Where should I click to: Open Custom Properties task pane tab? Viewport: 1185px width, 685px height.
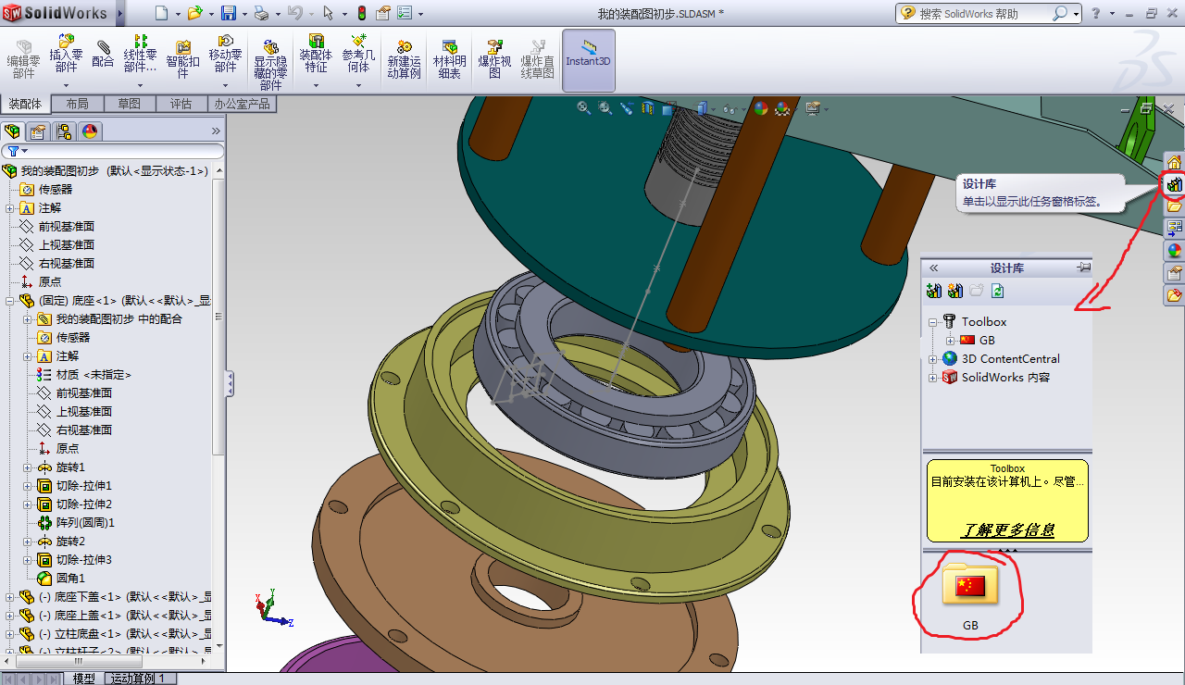coord(1174,273)
